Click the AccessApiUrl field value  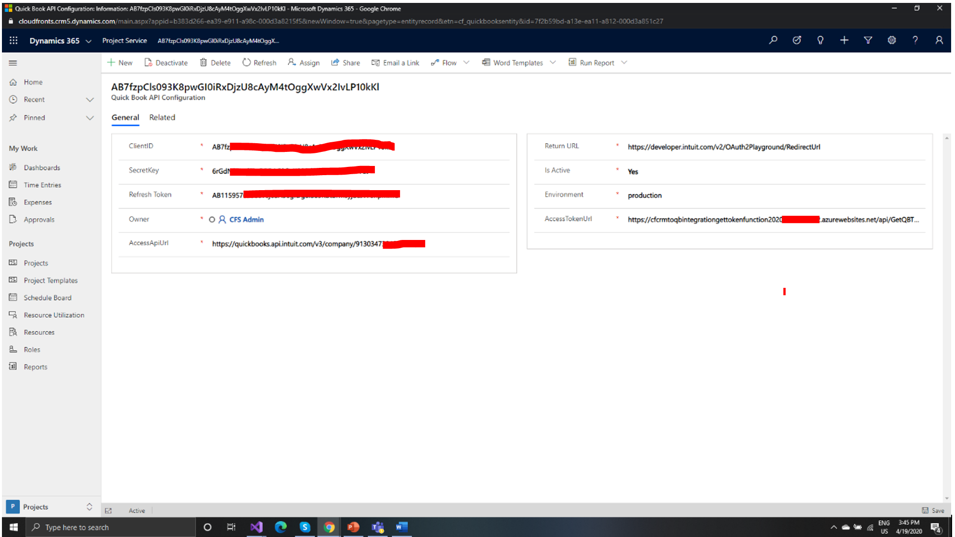(x=318, y=244)
